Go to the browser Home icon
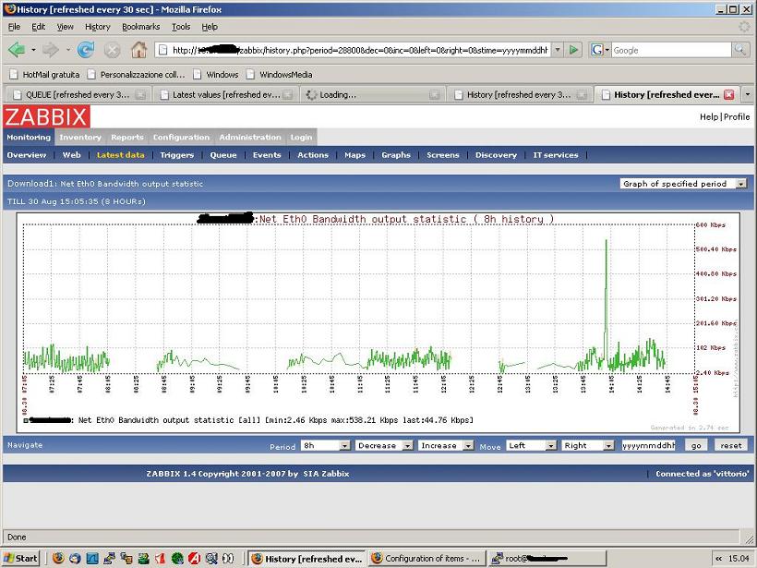Screen dimensions: 757x568 [138, 50]
